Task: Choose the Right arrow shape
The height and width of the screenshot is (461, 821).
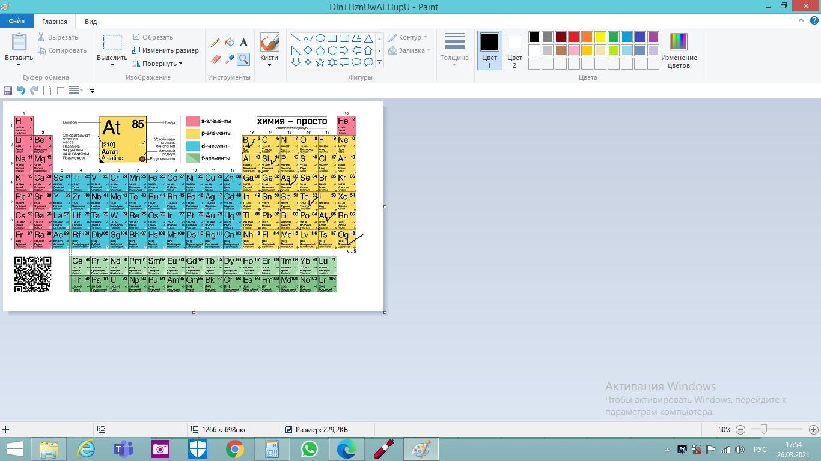Action: (x=344, y=50)
